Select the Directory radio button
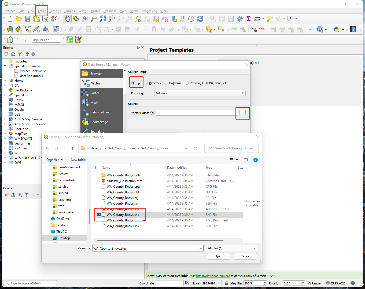 (146, 83)
